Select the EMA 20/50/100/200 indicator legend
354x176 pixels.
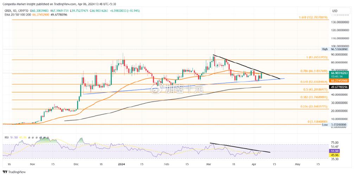click(x=16, y=15)
